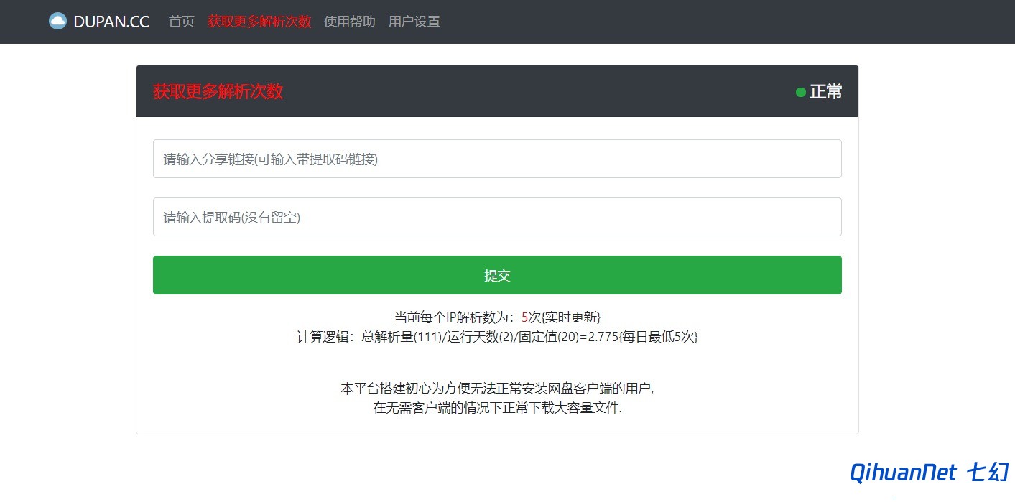Focus the 请输入分享链接 input field
The height and width of the screenshot is (502, 1015).
(x=497, y=159)
